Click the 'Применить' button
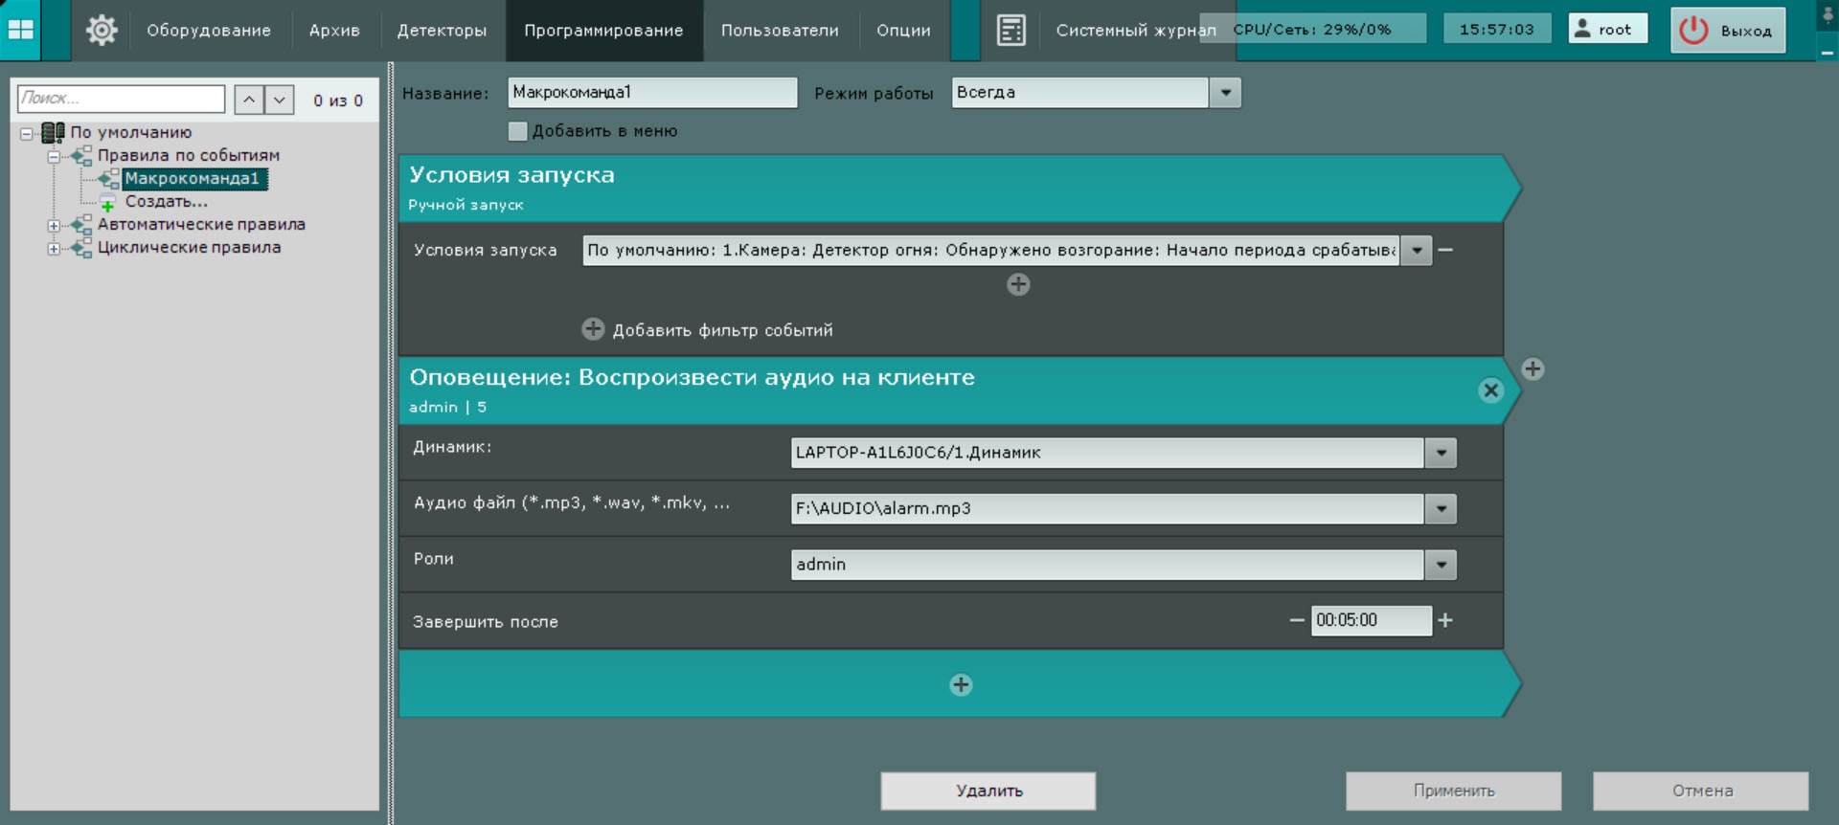 click(x=1453, y=791)
